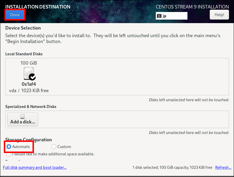Click the 1 disk selected status text

(172, 167)
